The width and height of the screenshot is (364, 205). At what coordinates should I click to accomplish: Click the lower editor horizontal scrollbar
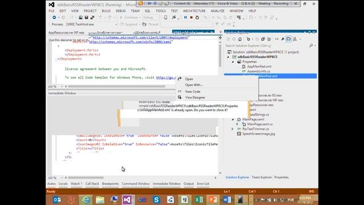click(x=86, y=178)
